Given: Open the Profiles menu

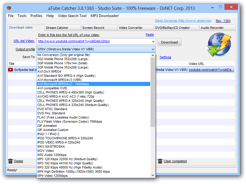Looking at the screenshot, I should [x=36, y=16].
